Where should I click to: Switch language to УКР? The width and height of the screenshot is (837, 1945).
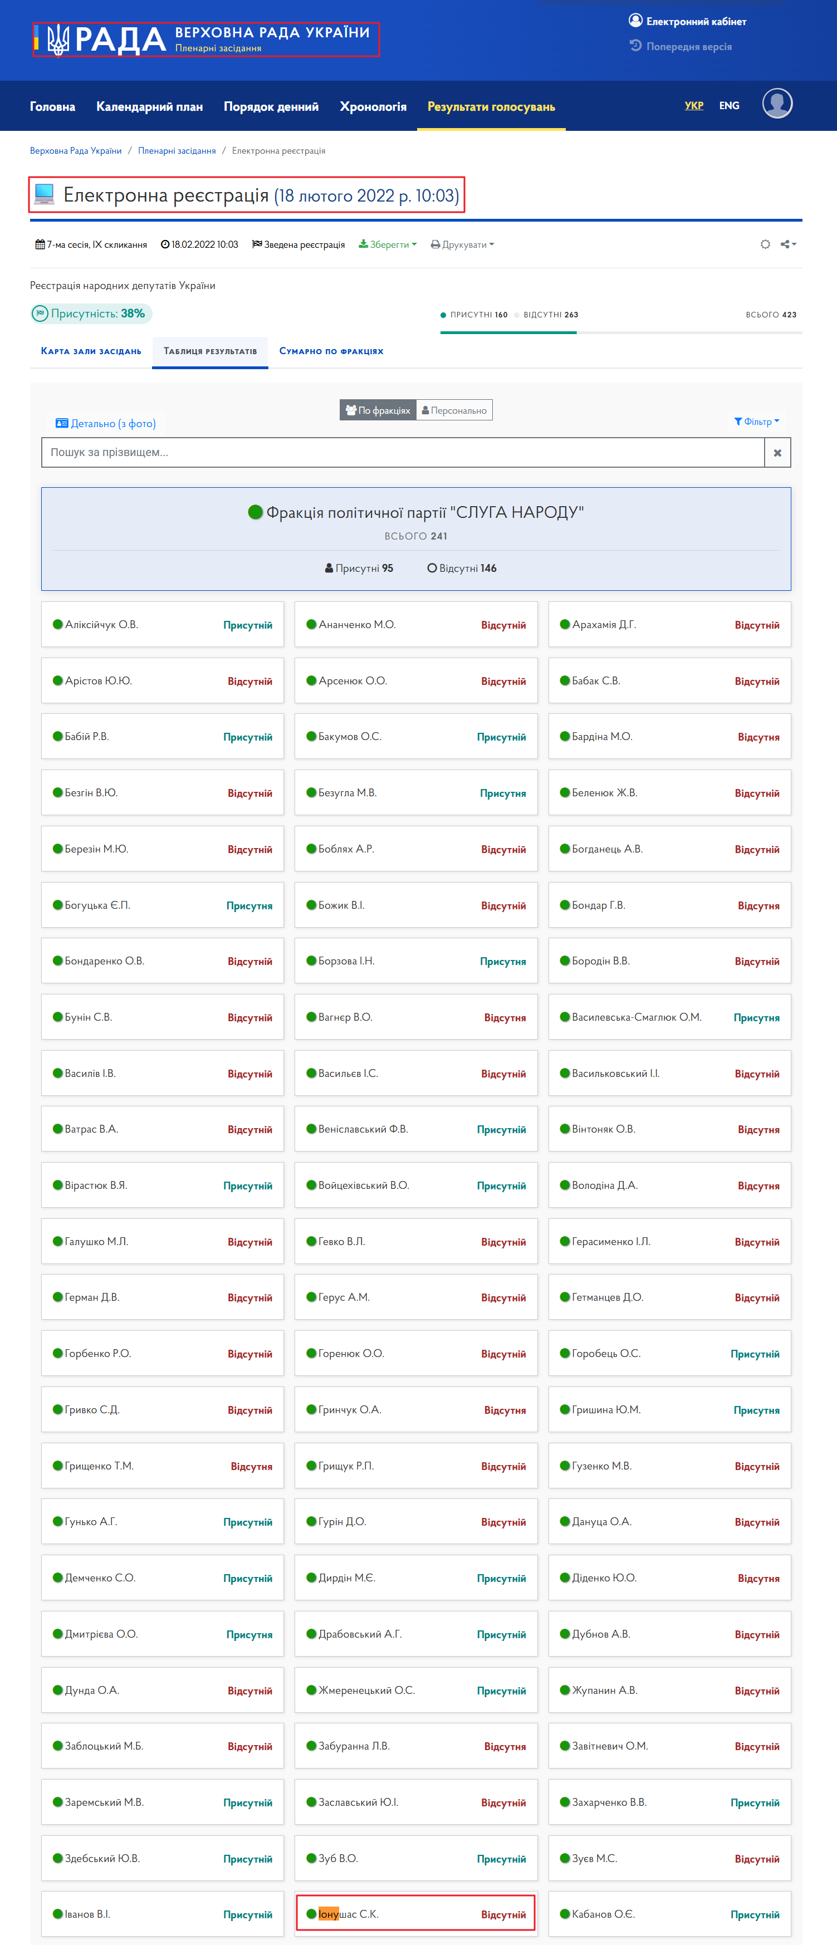click(694, 105)
